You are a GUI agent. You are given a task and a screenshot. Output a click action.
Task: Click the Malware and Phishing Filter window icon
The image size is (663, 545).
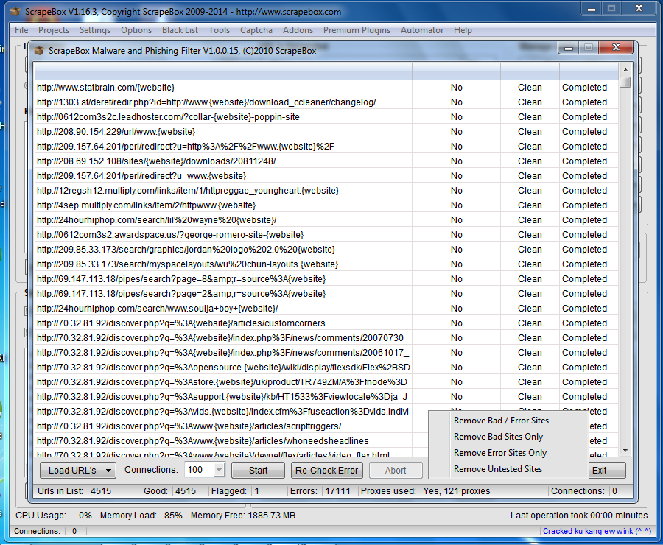pyautogui.click(x=39, y=51)
